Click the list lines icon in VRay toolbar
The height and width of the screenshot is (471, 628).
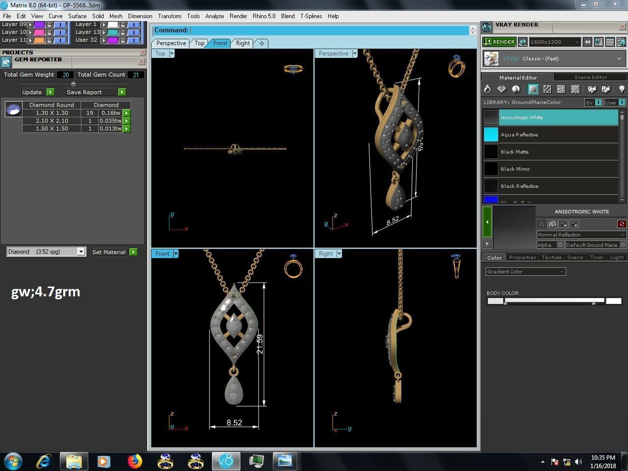click(x=610, y=42)
